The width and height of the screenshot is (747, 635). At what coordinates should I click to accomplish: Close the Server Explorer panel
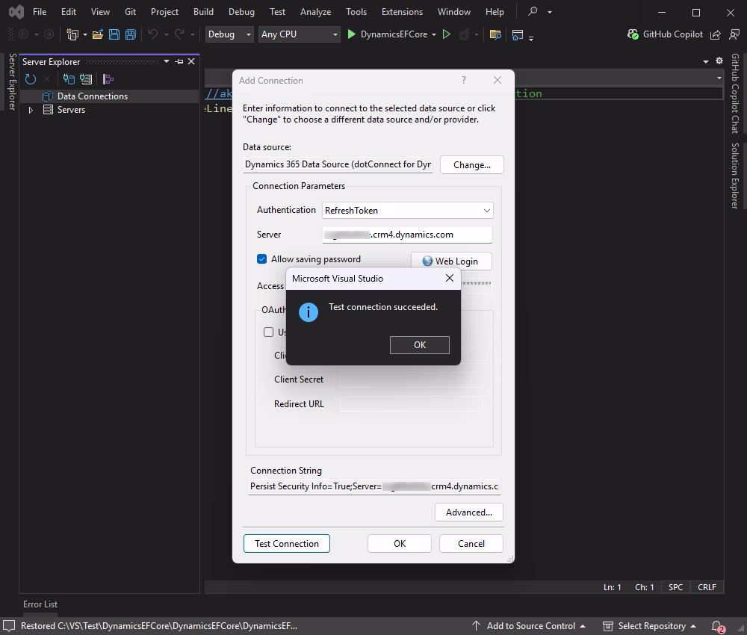coord(191,61)
